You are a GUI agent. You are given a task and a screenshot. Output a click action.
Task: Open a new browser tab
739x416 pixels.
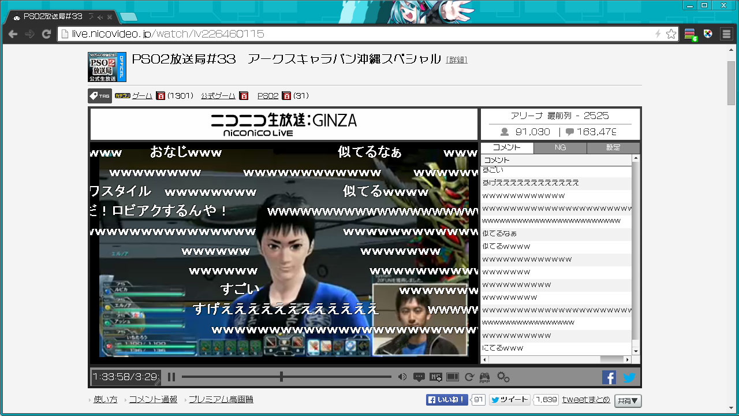coord(128,17)
